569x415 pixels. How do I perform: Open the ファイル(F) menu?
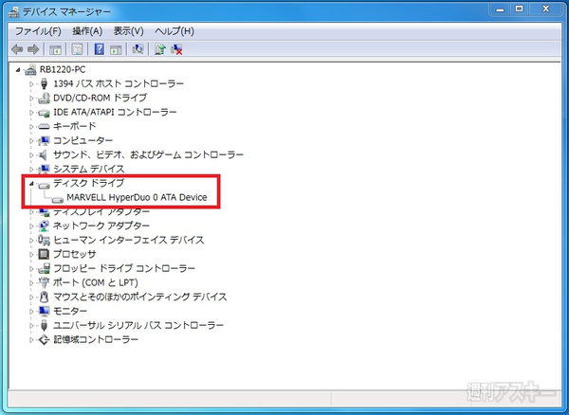coord(38,31)
